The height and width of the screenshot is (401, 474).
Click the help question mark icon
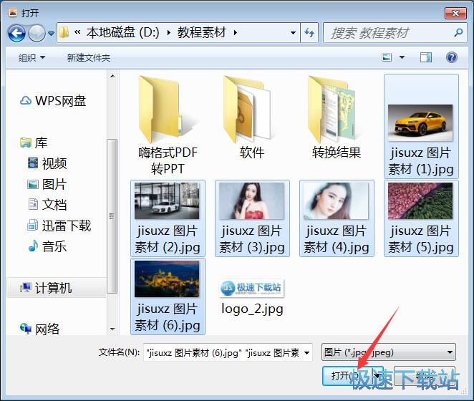click(x=451, y=57)
